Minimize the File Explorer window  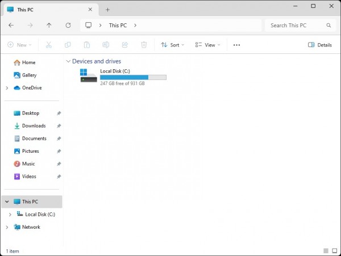(x=295, y=6)
